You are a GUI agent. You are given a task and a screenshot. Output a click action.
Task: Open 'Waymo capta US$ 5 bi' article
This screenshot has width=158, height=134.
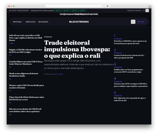(x=27, y=86)
